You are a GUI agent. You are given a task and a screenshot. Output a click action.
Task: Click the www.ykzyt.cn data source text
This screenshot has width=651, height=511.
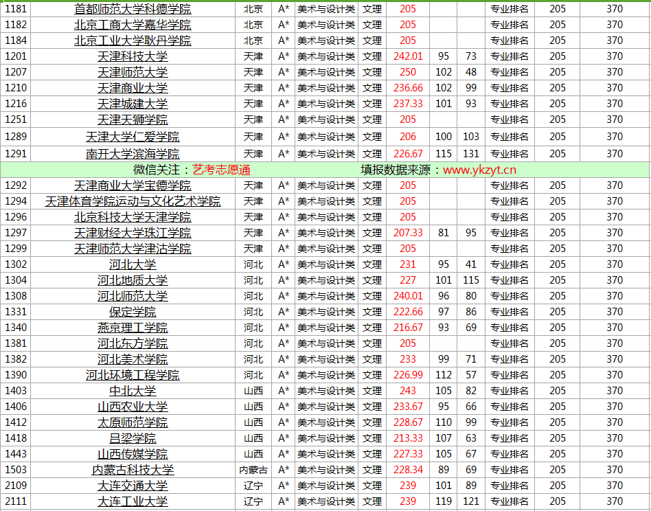point(479,170)
